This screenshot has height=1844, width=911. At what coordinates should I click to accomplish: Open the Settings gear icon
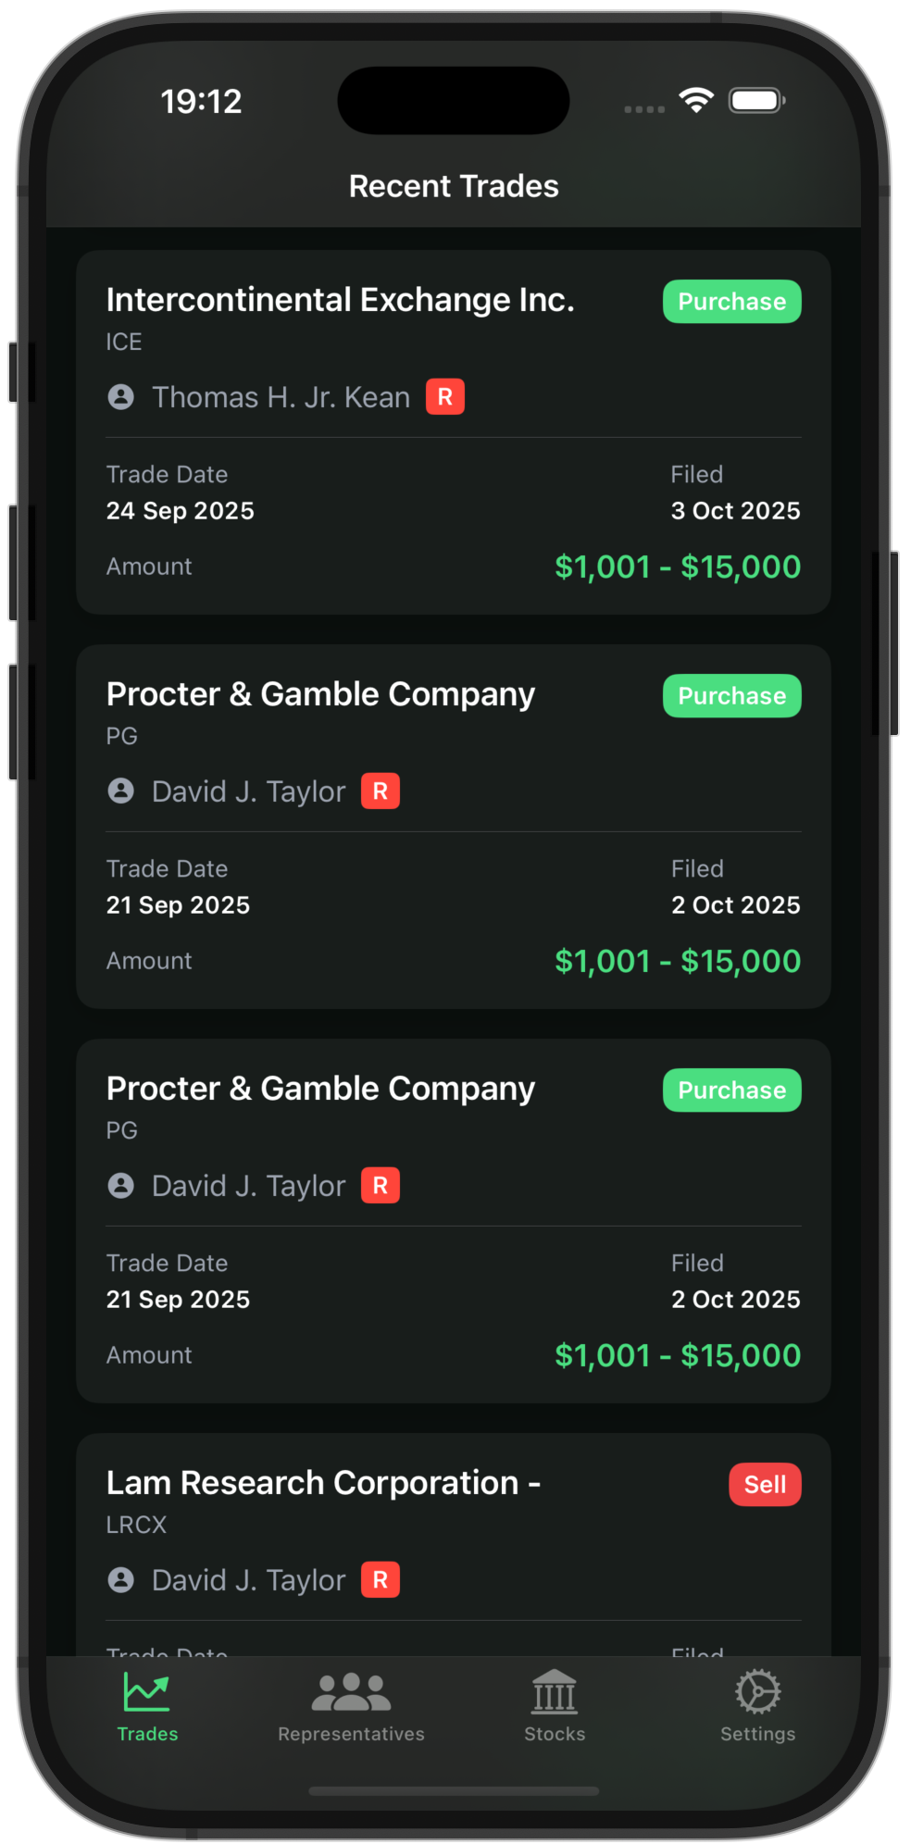pyautogui.click(x=757, y=1693)
